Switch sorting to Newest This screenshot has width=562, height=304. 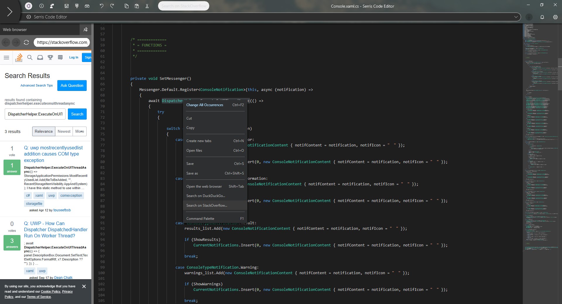coord(64,131)
